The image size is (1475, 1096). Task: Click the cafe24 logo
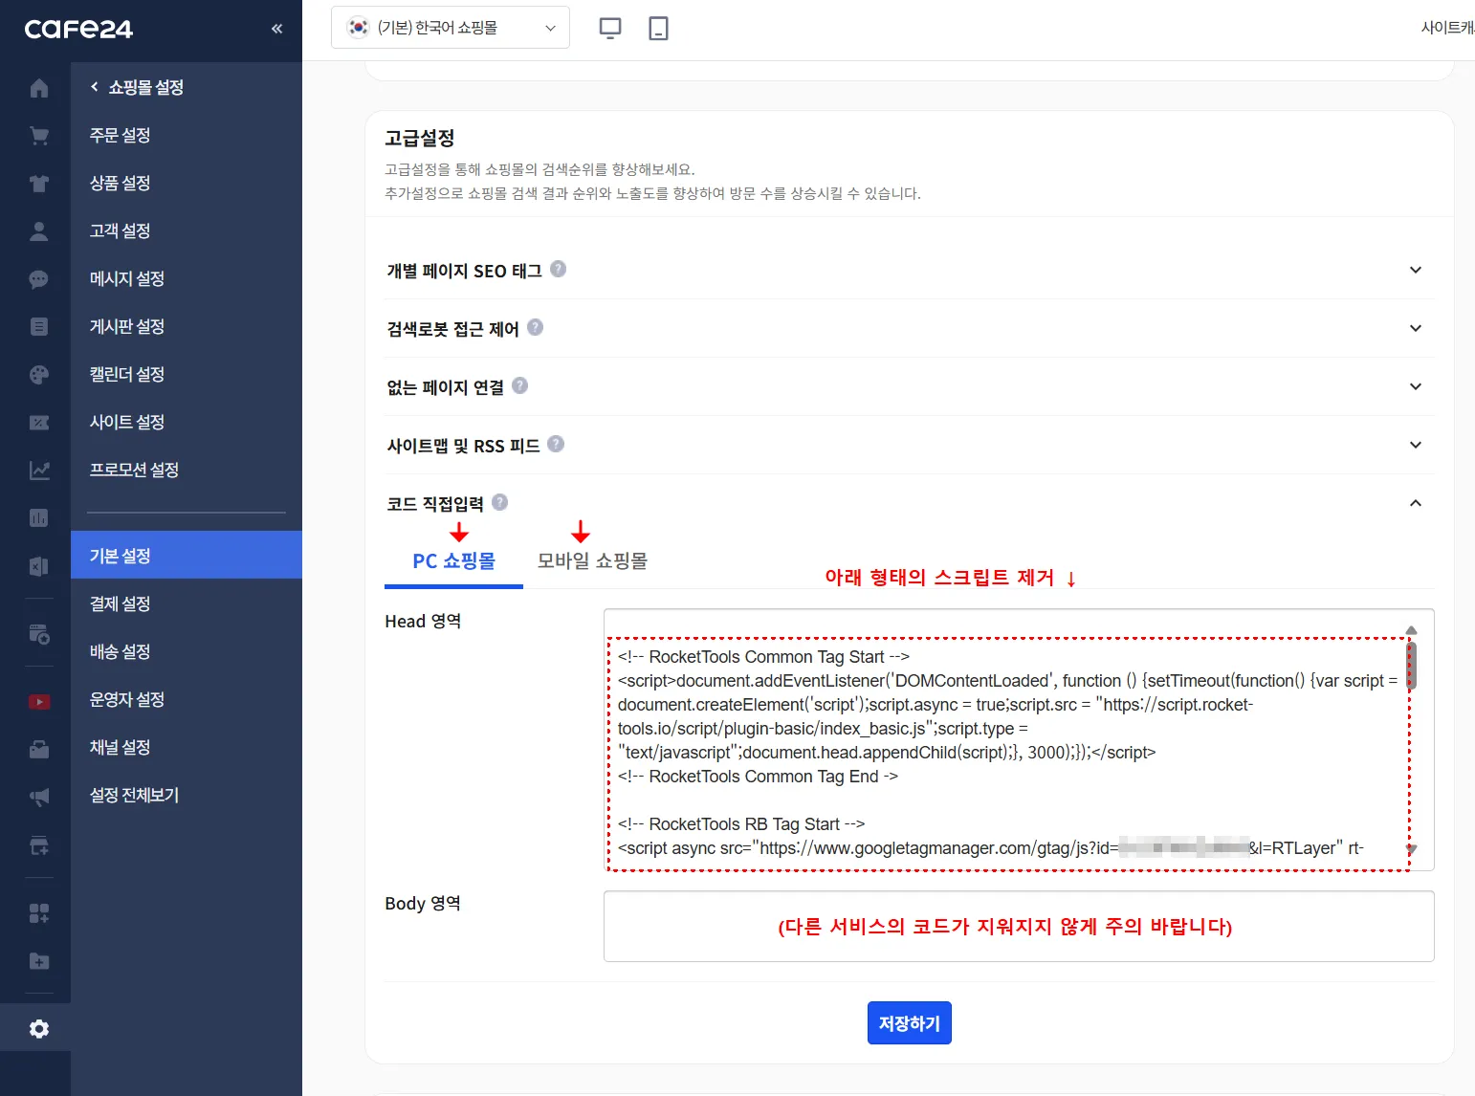(x=78, y=30)
